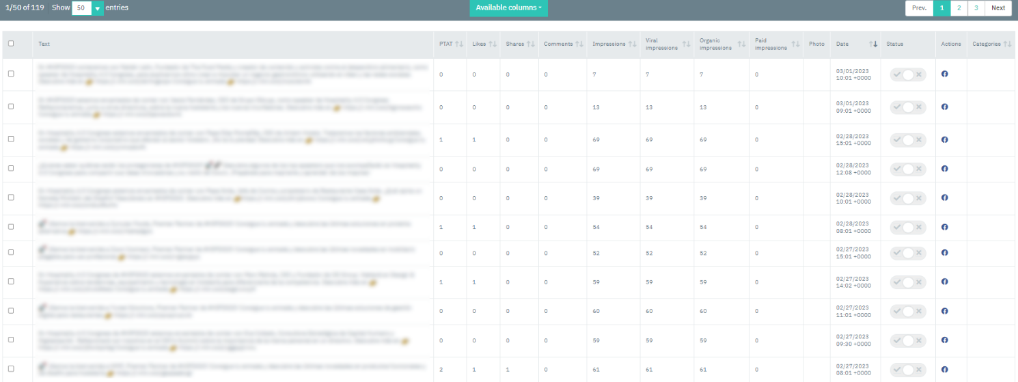Image resolution: width=1018 pixels, height=382 pixels.
Task: Check the box for 03/01/2023 10:01 row
Action: 11,73
